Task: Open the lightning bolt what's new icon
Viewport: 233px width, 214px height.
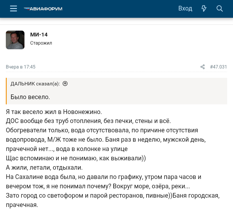Action: 204,8
